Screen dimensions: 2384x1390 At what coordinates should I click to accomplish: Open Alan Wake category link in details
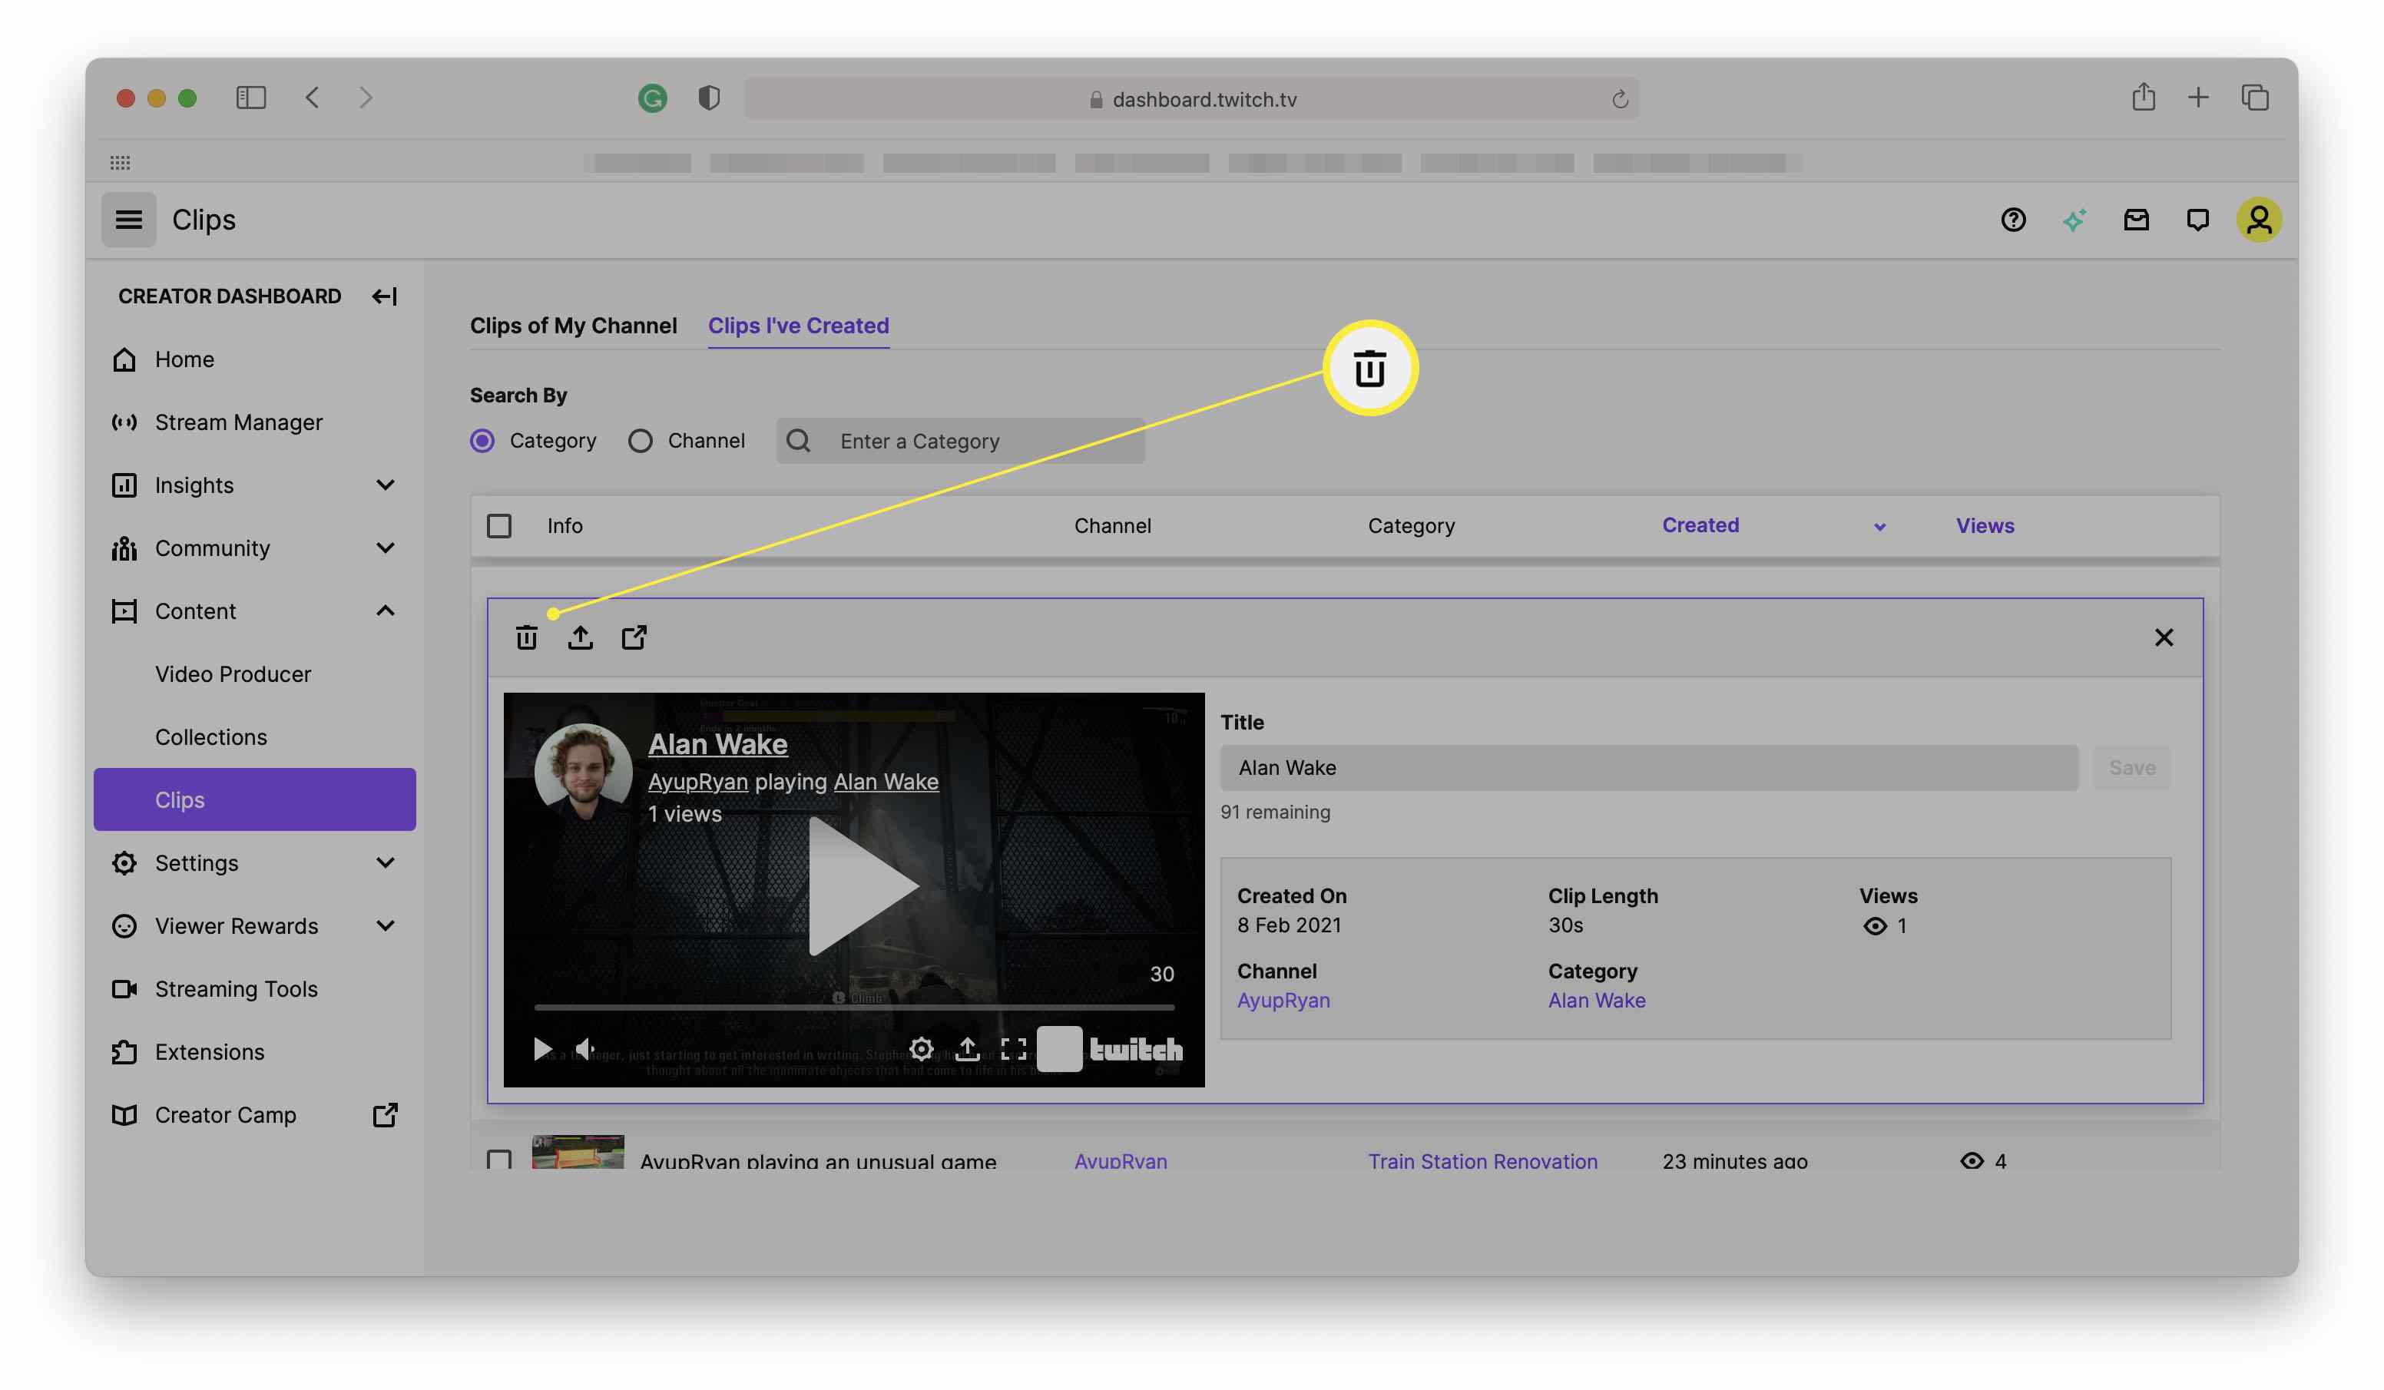click(1596, 1000)
